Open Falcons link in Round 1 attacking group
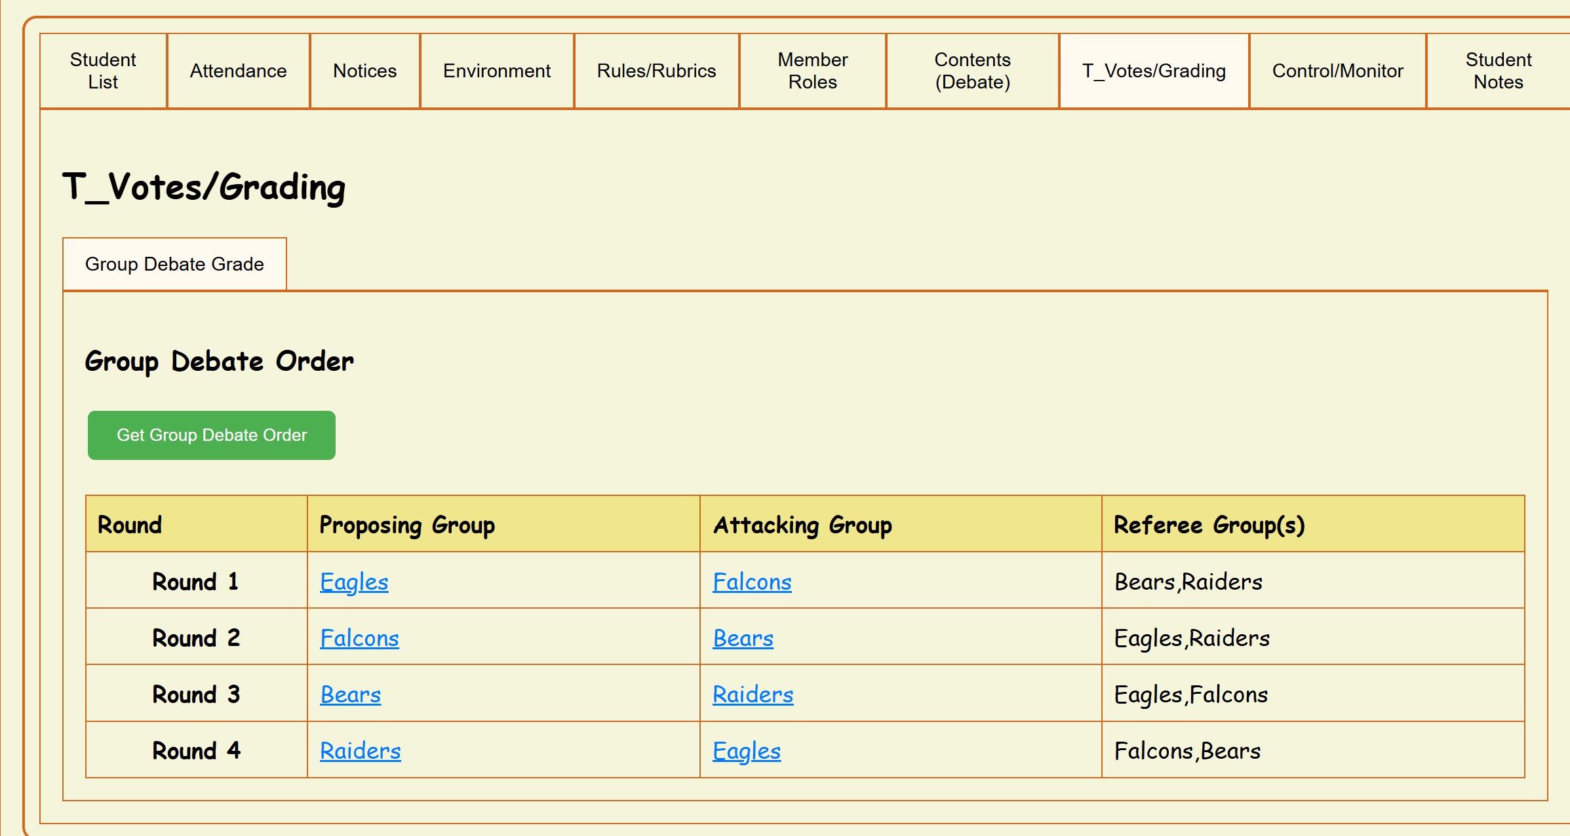 (752, 582)
